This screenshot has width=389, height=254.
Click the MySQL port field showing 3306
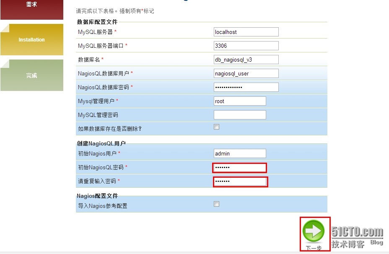pyautogui.click(x=246, y=46)
